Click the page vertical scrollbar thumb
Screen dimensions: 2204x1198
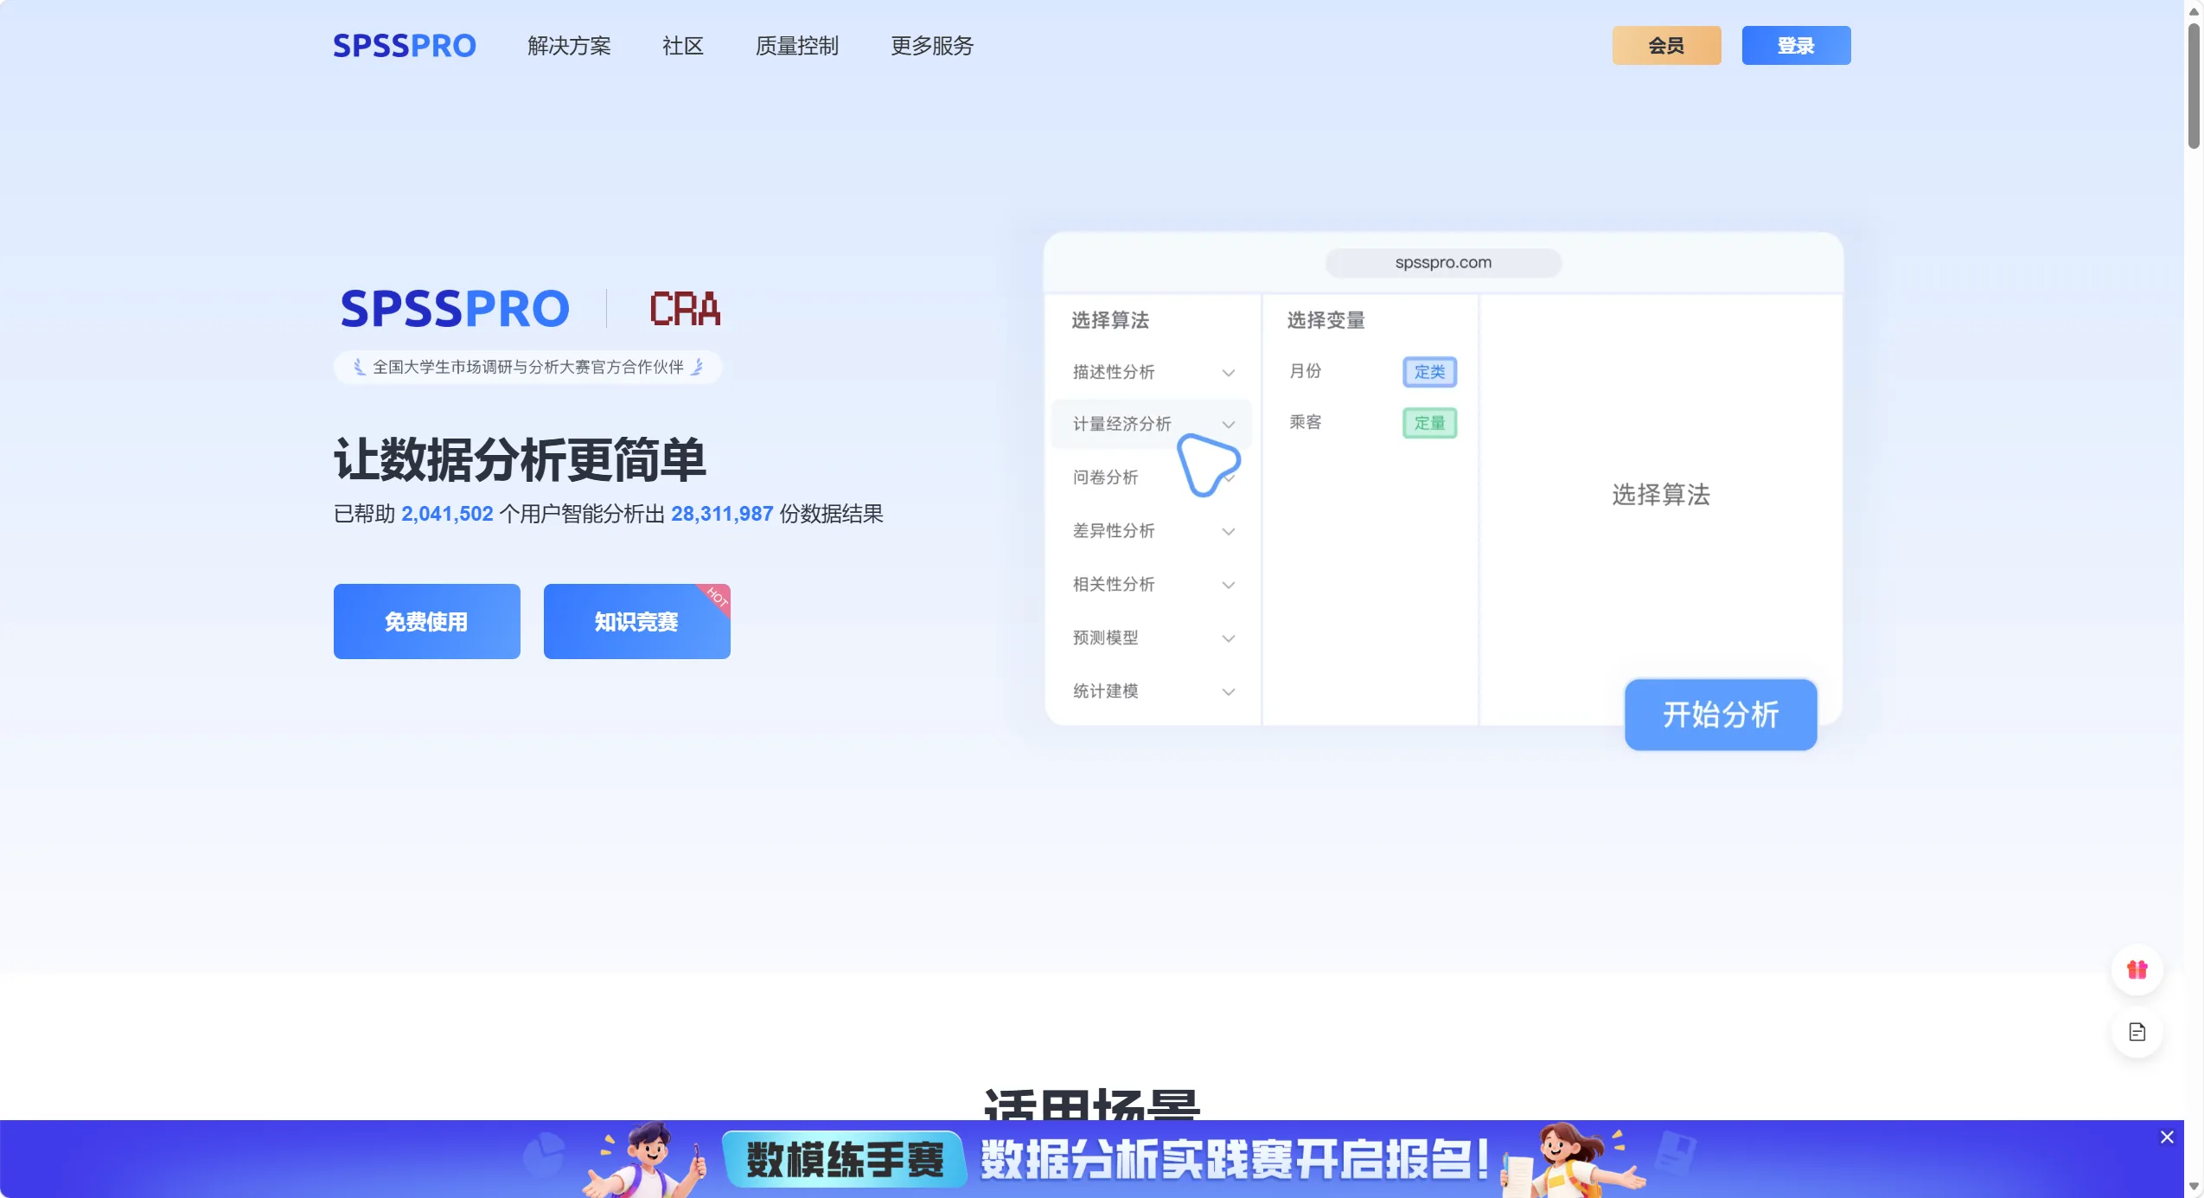click(2194, 86)
